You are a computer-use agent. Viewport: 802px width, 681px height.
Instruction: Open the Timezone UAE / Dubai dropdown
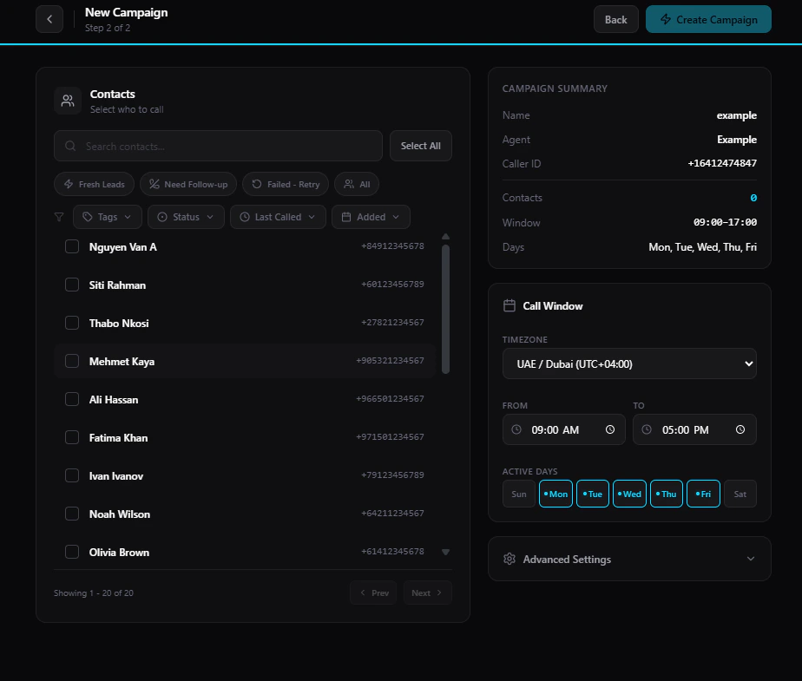pyautogui.click(x=629, y=363)
